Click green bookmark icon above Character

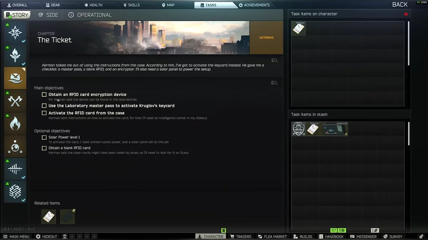224,230
